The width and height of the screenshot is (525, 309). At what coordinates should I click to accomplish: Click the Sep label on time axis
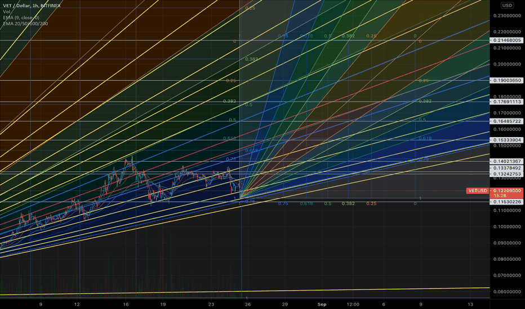click(x=322, y=305)
